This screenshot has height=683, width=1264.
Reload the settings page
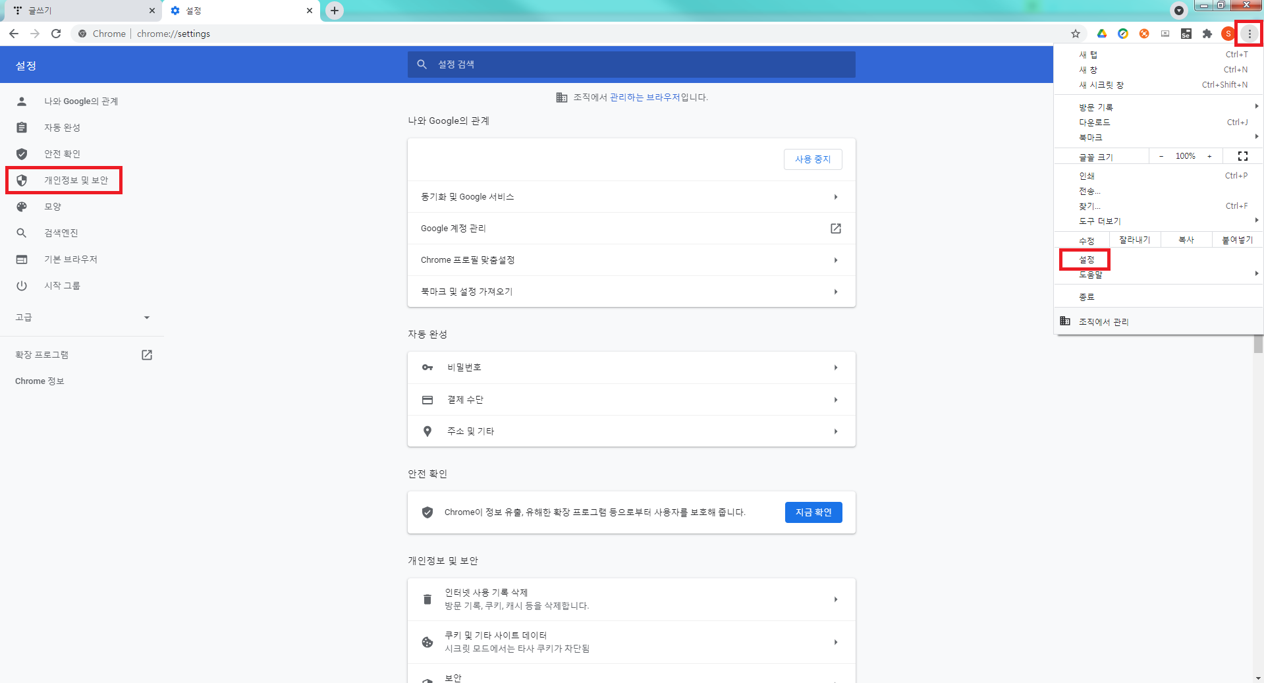pyautogui.click(x=56, y=34)
